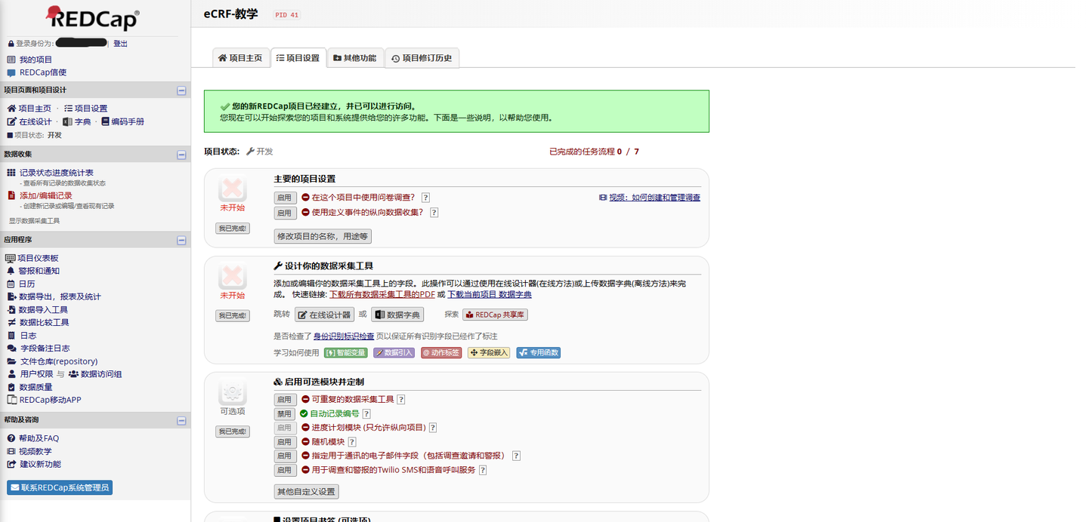Disable 自动记录编号 auto record numbering
The width and height of the screenshot is (1088, 522).
(x=285, y=413)
